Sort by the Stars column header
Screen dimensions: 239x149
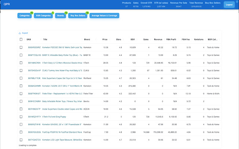coord(119,39)
